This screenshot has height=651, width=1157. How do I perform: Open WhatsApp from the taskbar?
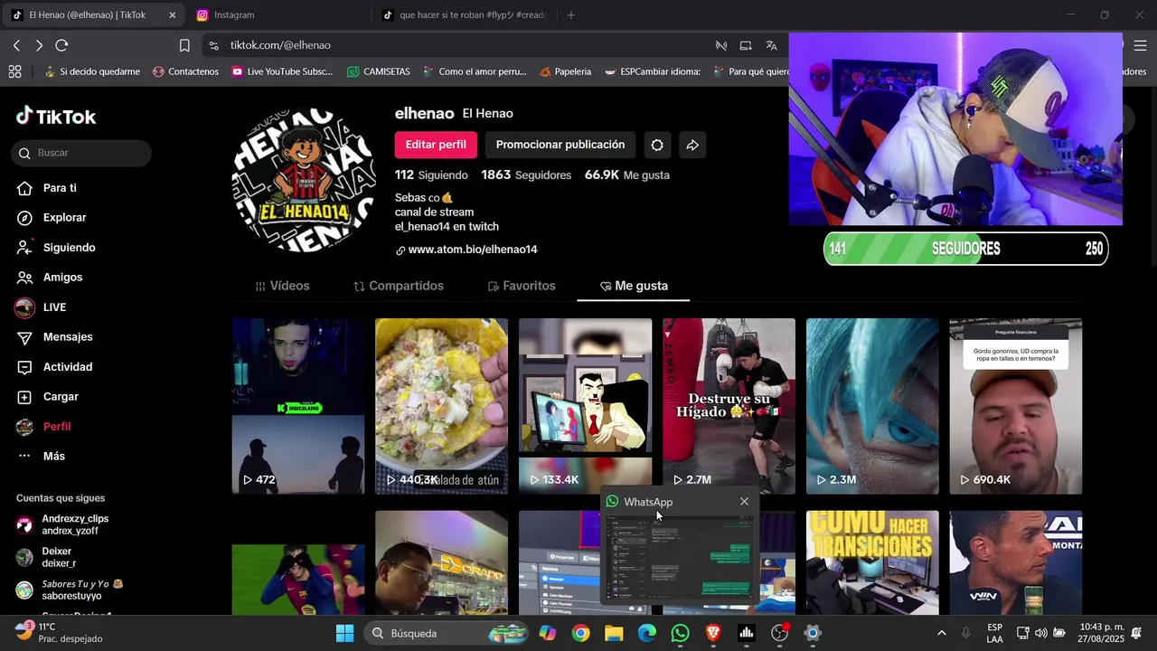click(680, 633)
